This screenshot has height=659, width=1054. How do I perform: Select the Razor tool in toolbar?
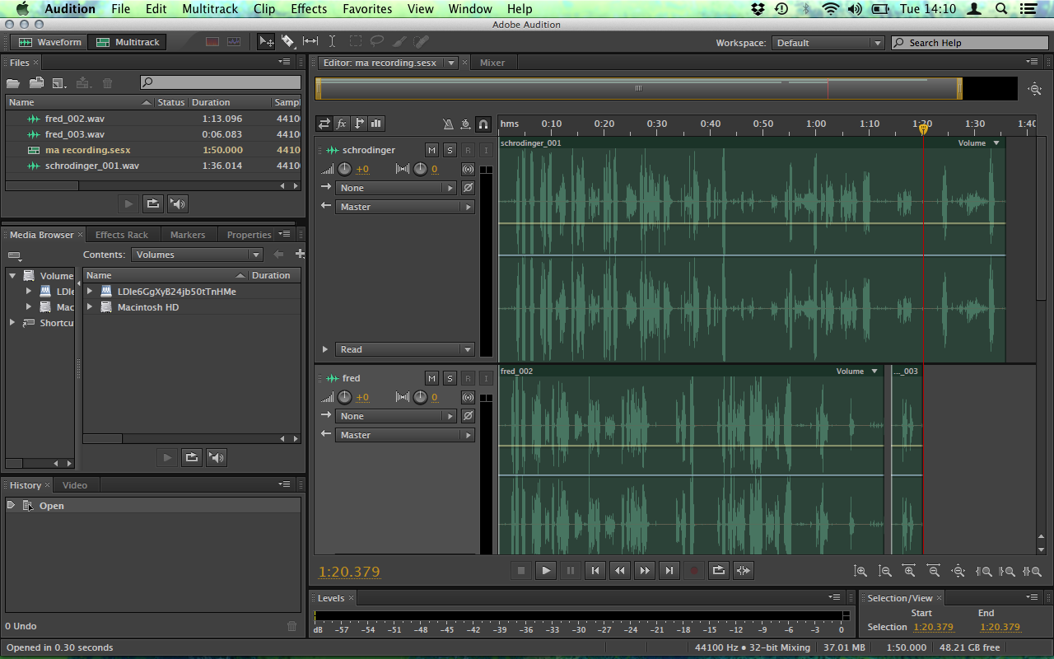[288, 41]
